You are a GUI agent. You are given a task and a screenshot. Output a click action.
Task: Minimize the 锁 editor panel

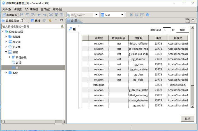point(188,20)
